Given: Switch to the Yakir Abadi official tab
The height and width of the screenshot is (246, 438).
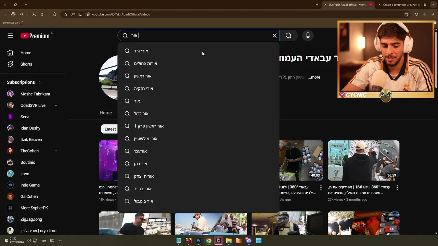Looking at the screenshot, I should click(x=348, y=5).
